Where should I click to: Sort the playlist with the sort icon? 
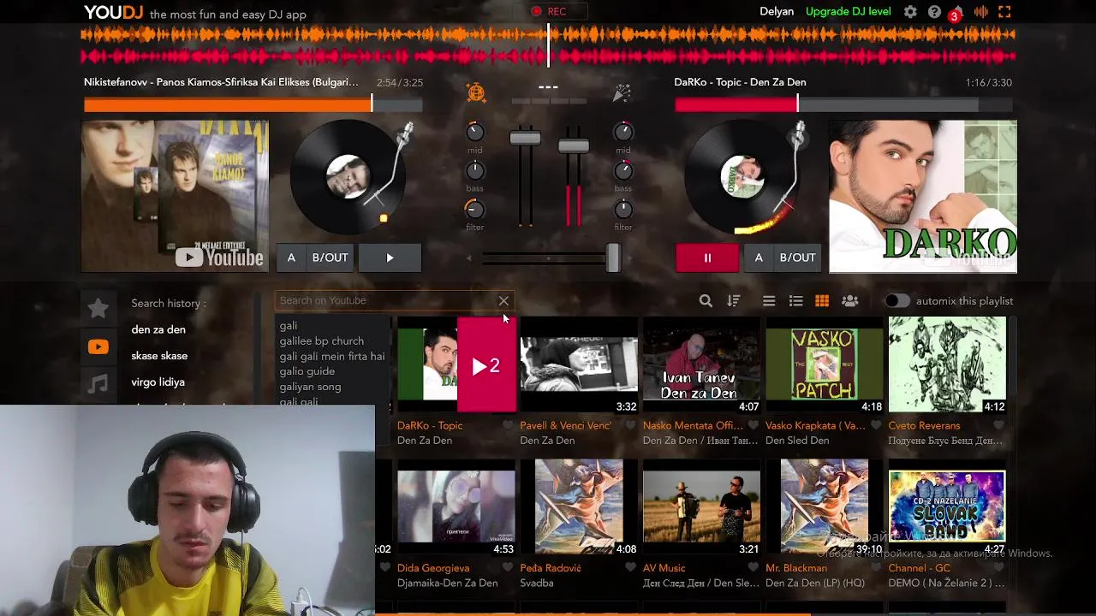[x=734, y=301]
